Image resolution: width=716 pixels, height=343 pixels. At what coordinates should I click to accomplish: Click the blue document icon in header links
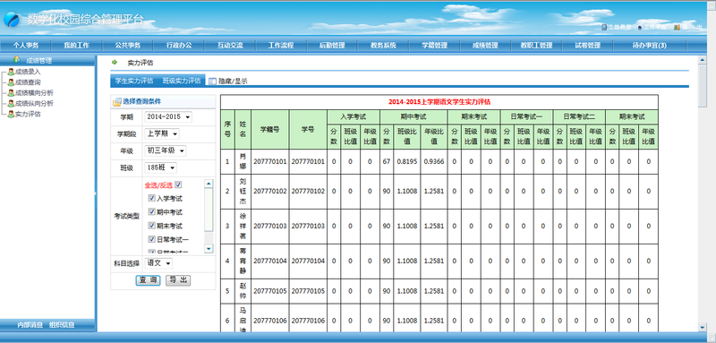[603, 28]
